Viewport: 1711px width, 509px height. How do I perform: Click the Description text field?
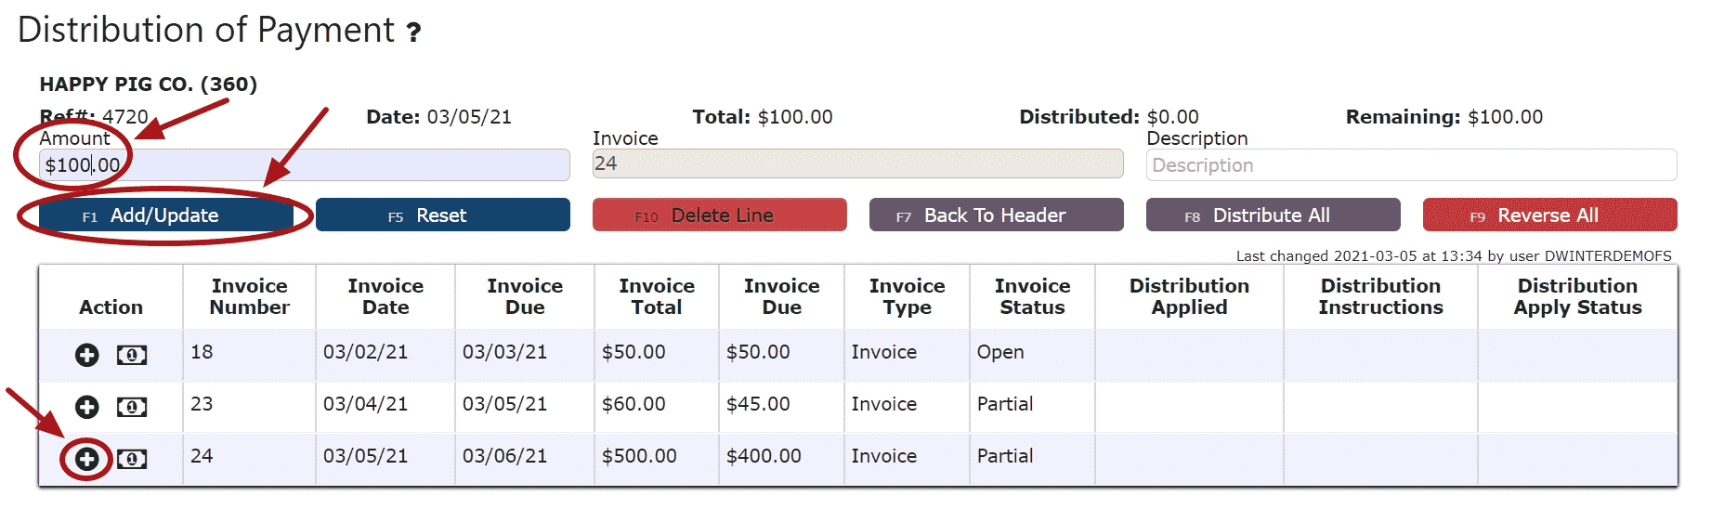coord(1412,165)
